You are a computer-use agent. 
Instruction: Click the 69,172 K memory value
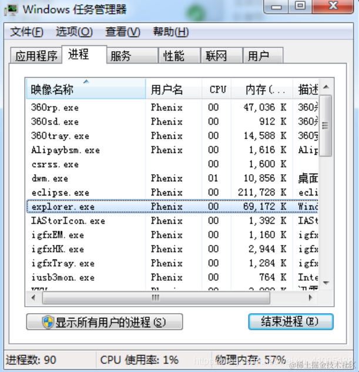(265, 207)
